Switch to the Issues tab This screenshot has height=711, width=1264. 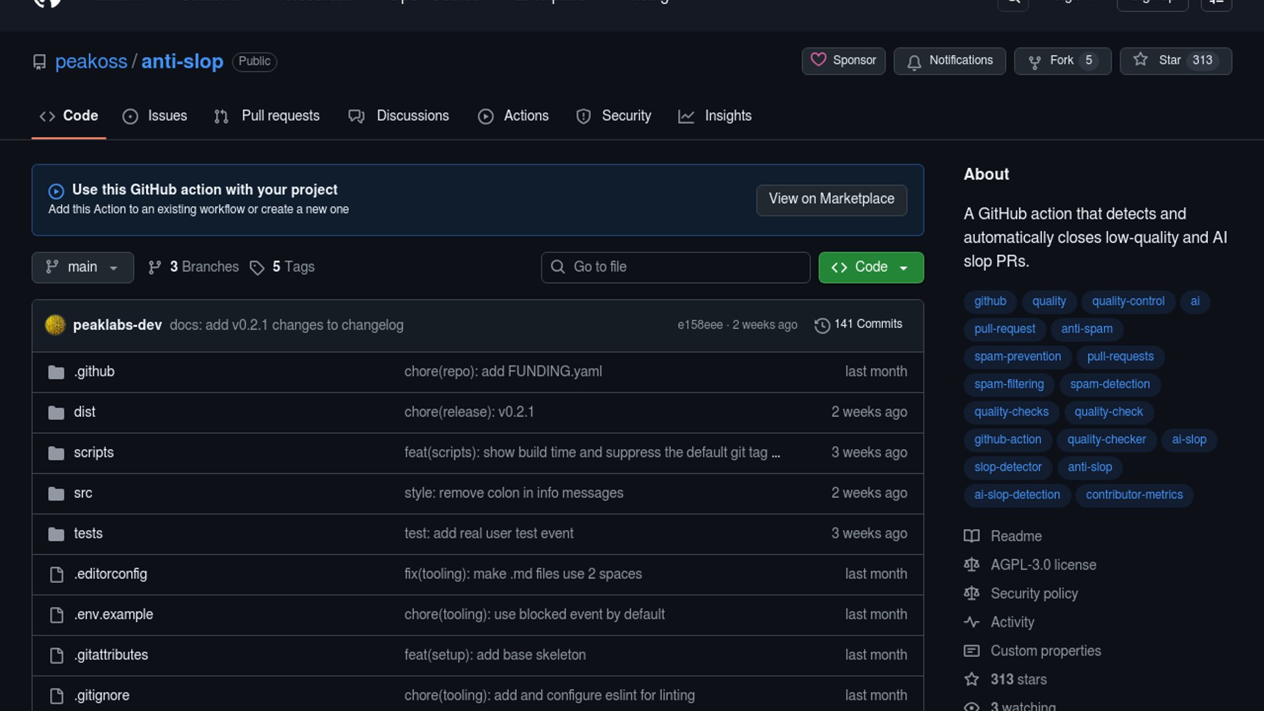click(x=155, y=116)
